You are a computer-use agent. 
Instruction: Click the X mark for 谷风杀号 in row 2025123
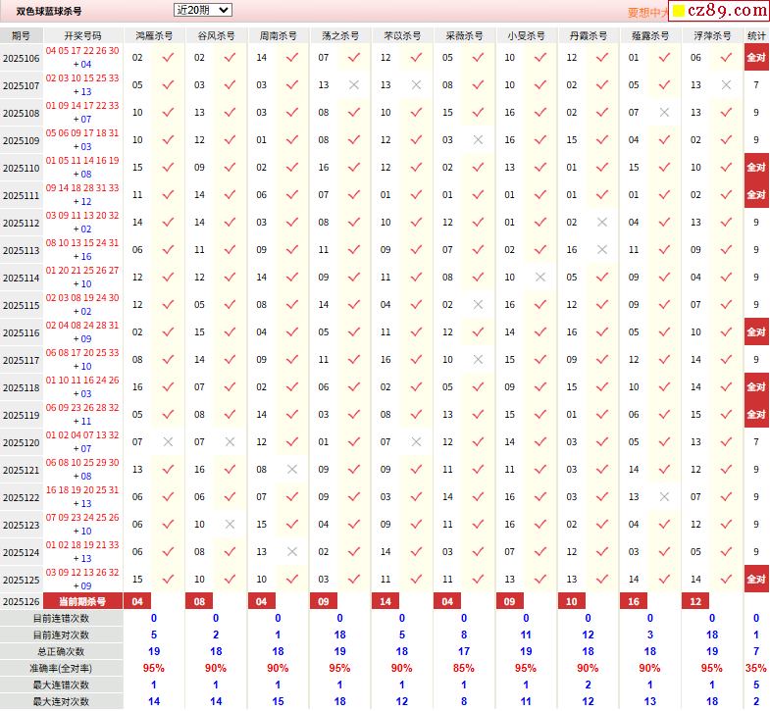[x=230, y=525]
